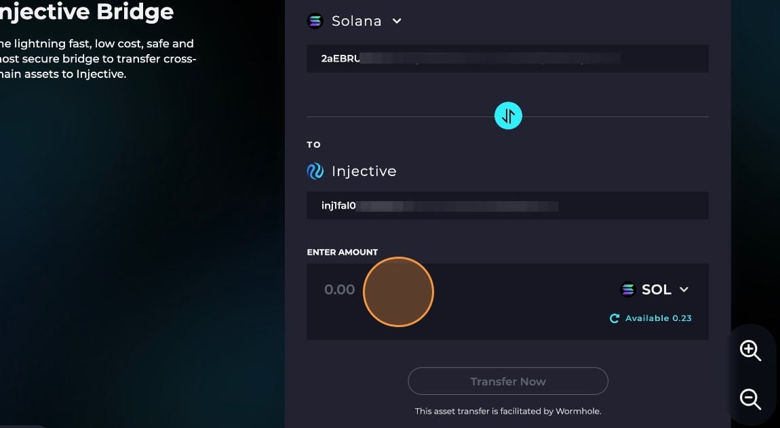Expand the SOL token selector chevron

point(684,289)
